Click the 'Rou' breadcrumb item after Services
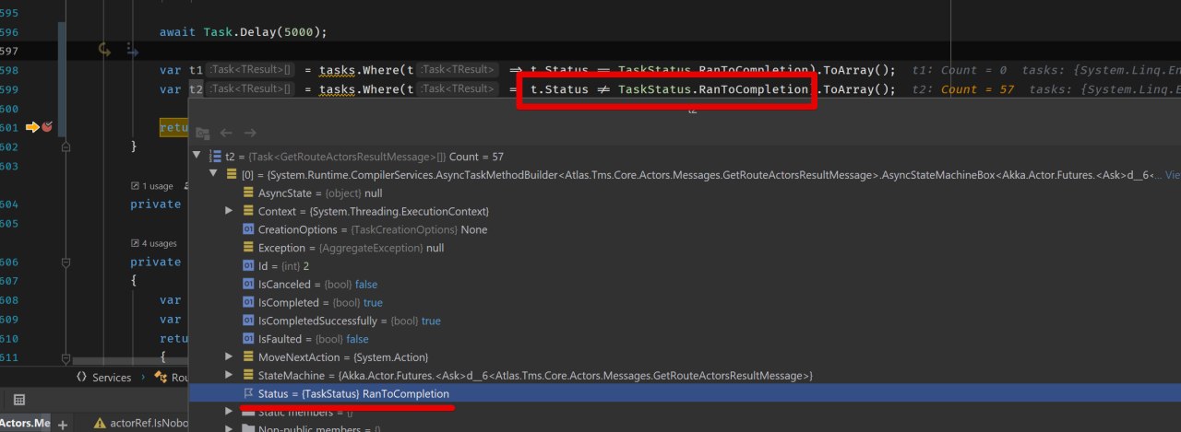 (x=173, y=378)
